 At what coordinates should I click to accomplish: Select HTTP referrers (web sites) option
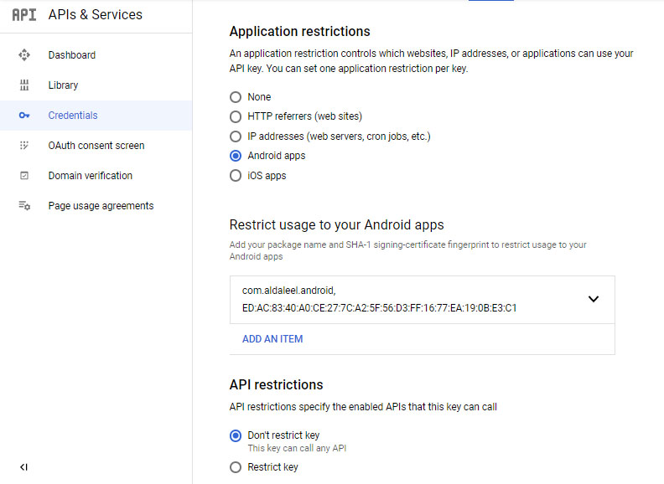(236, 116)
